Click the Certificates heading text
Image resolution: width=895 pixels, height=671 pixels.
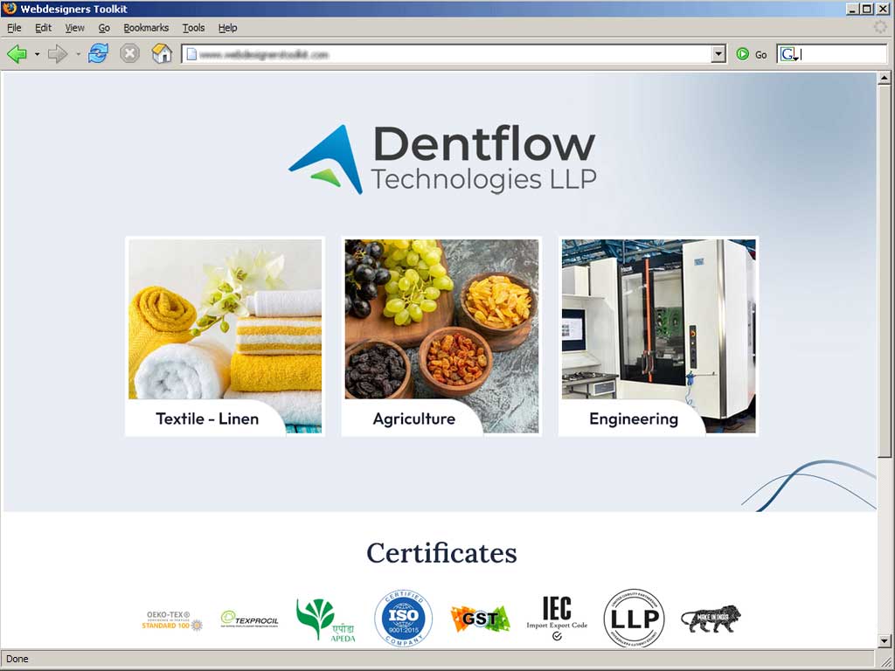coord(441,552)
